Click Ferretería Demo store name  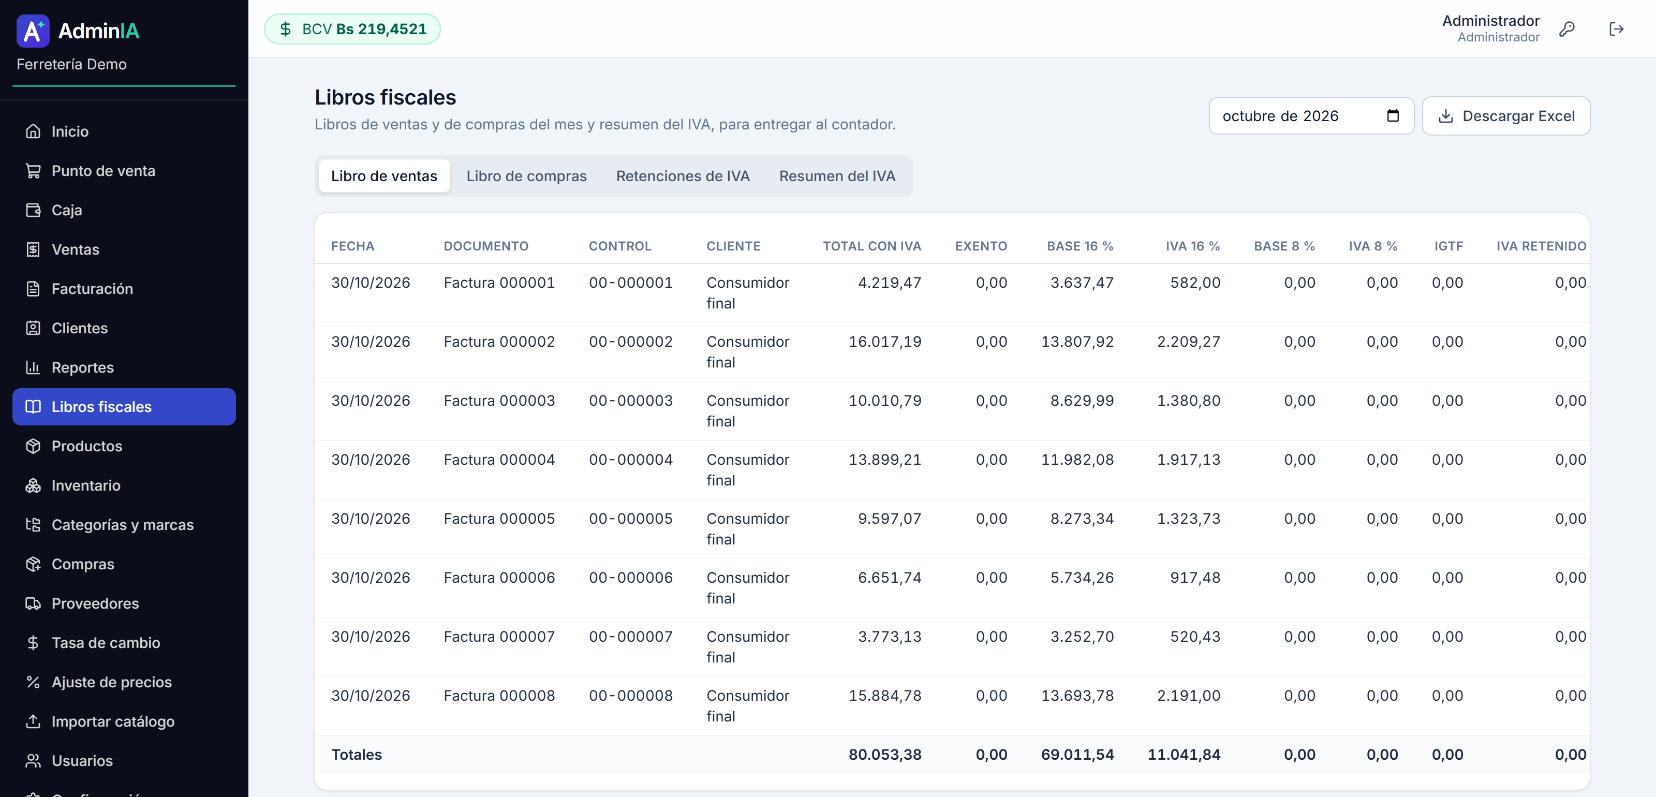pyautogui.click(x=71, y=64)
